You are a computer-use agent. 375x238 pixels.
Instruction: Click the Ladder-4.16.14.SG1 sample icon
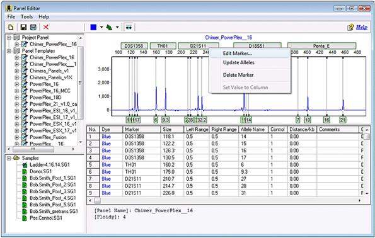coord(25,165)
